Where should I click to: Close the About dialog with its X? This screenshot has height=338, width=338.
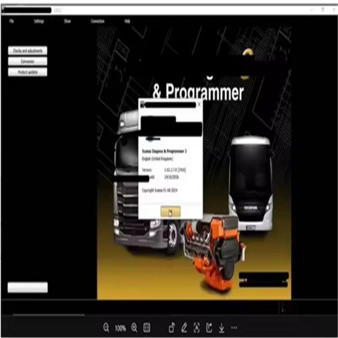coord(199,104)
